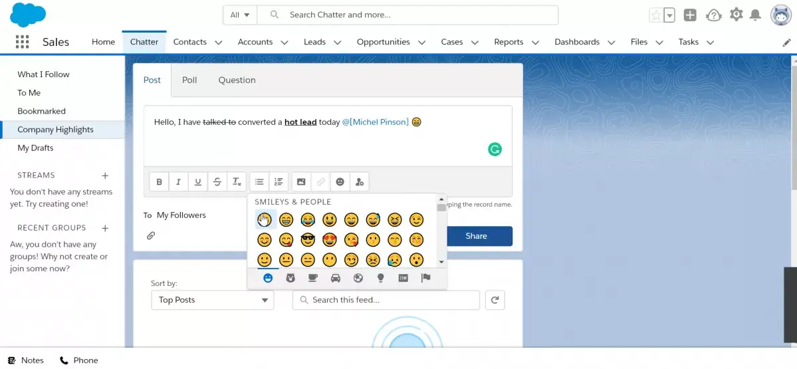Click the edit navigation pencil icon

click(x=786, y=43)
